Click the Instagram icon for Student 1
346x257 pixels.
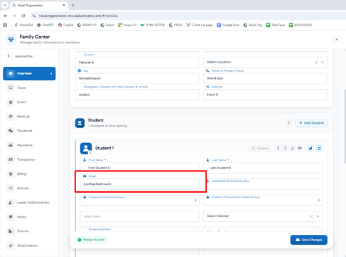pyautogui.click(x=285, y=149)
